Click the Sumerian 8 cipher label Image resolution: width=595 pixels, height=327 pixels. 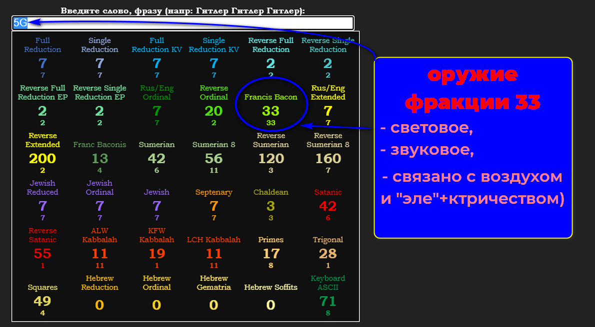coord(213,145)
